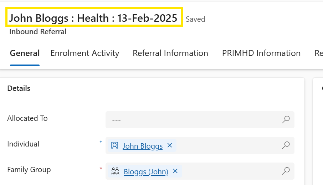Click the John Bloggs : Health record title
This screenshot has height=185, width=323.
93,18
